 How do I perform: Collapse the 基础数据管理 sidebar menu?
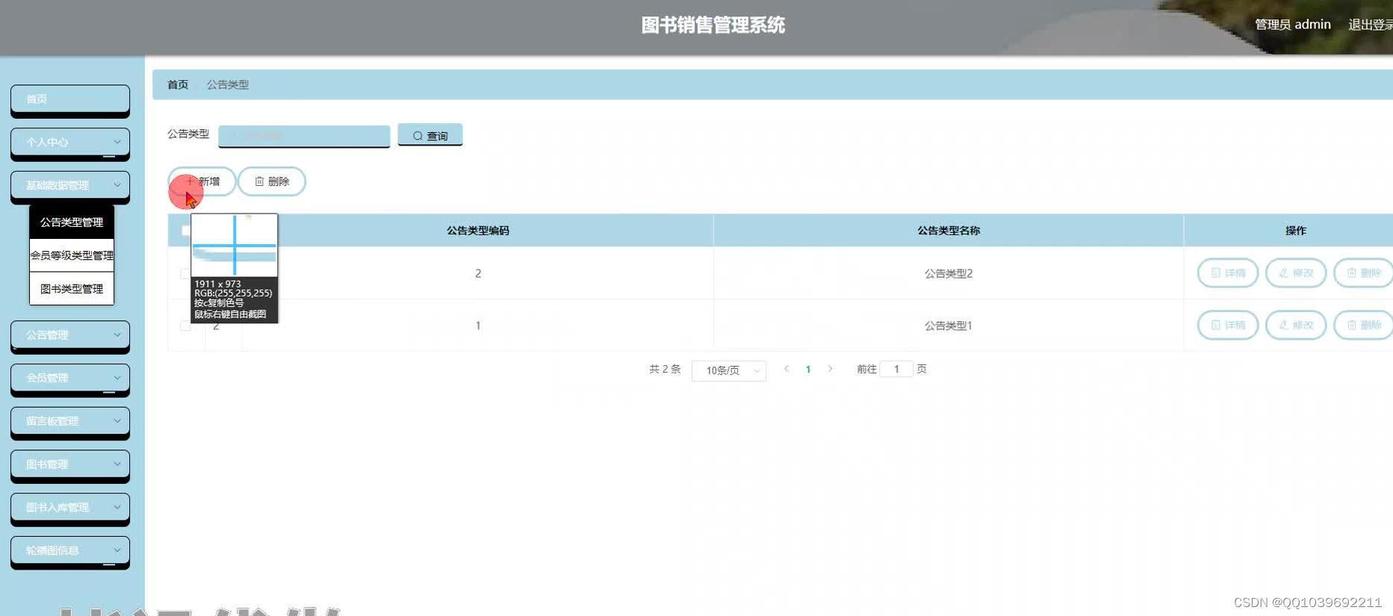(70, 186)
